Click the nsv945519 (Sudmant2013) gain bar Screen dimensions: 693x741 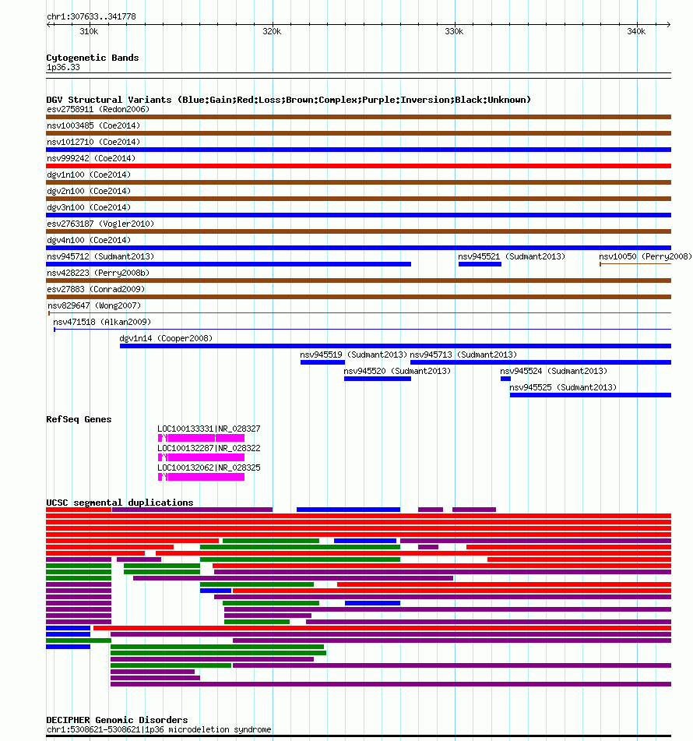coord(322,362)
